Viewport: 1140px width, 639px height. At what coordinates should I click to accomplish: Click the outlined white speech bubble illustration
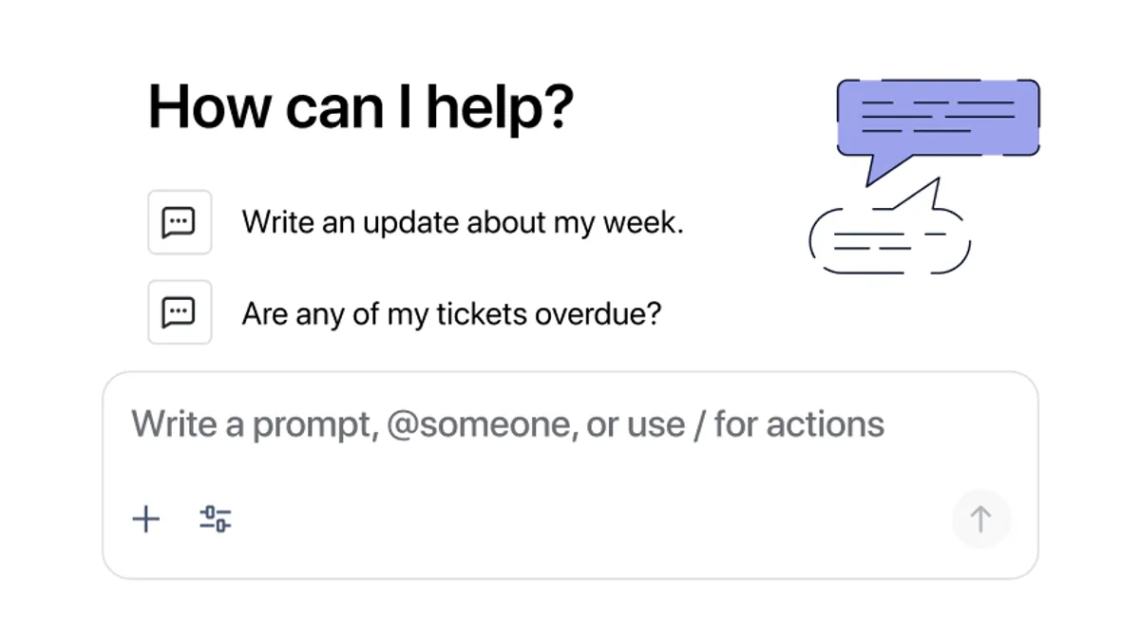[889, 241]
